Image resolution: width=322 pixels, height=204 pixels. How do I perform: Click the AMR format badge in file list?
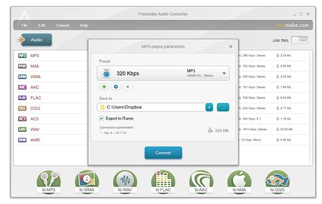coord(22,140)
